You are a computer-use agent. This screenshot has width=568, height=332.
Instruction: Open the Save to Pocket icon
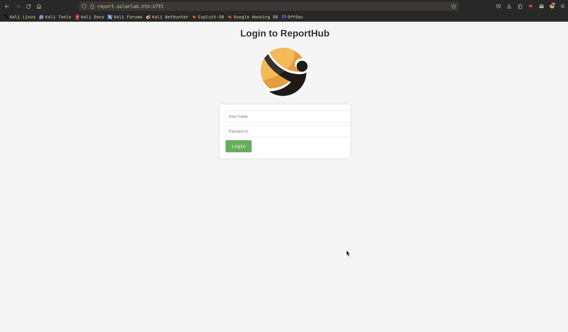click(499, 6)
